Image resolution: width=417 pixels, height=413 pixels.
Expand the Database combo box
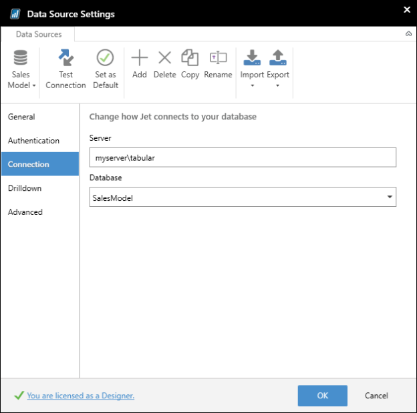[390, 197]
